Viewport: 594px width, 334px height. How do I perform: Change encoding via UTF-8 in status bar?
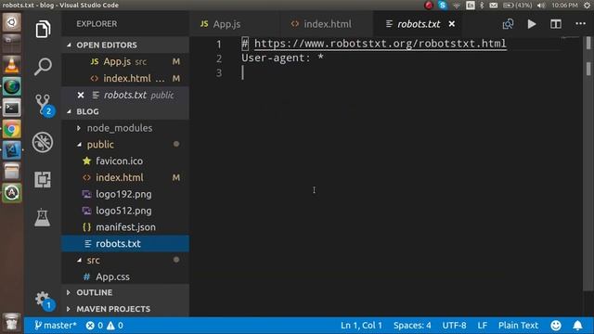click(x=454, y=326)
